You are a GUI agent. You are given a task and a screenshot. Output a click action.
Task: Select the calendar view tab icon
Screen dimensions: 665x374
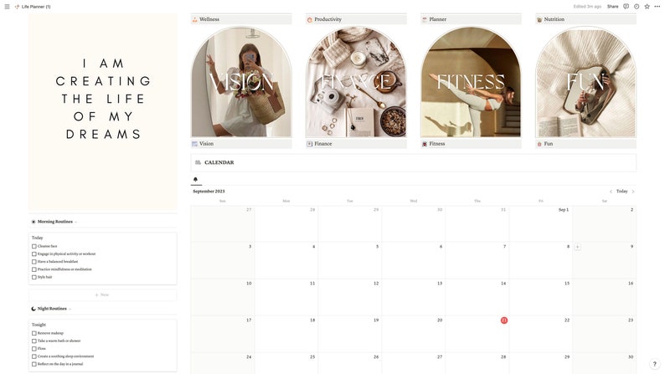[x=195, y=180]
